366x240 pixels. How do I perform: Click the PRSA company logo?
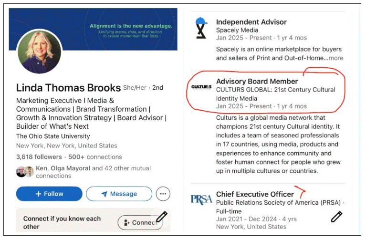tap(201, 199)
